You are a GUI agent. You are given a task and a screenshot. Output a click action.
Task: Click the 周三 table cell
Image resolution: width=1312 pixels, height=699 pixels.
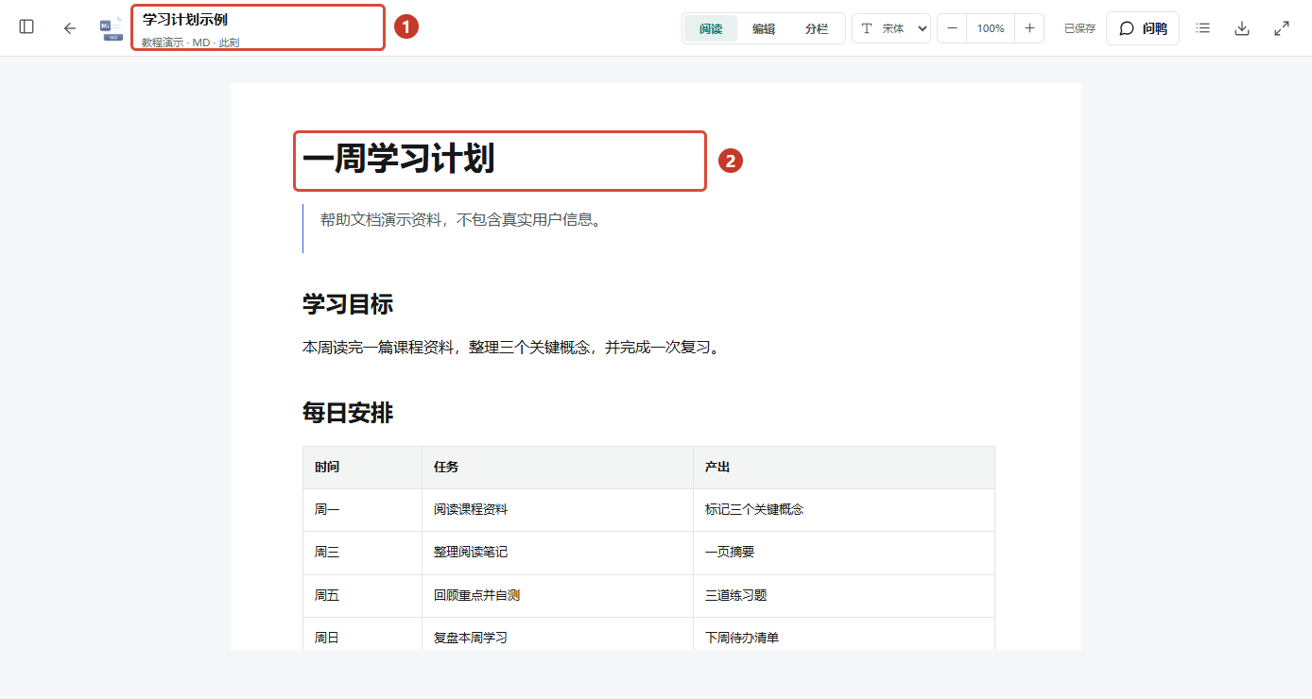363,553
